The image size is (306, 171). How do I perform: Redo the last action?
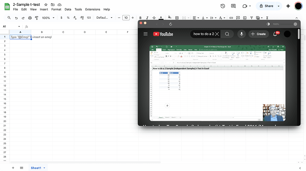tap(23, 18)
